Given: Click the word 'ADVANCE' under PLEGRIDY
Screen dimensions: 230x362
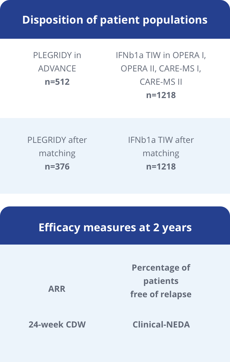Looking at the screenshot, I should point(57,69).
